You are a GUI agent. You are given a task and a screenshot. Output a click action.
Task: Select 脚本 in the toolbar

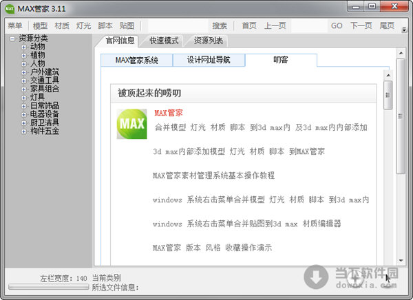pos(105,26)
